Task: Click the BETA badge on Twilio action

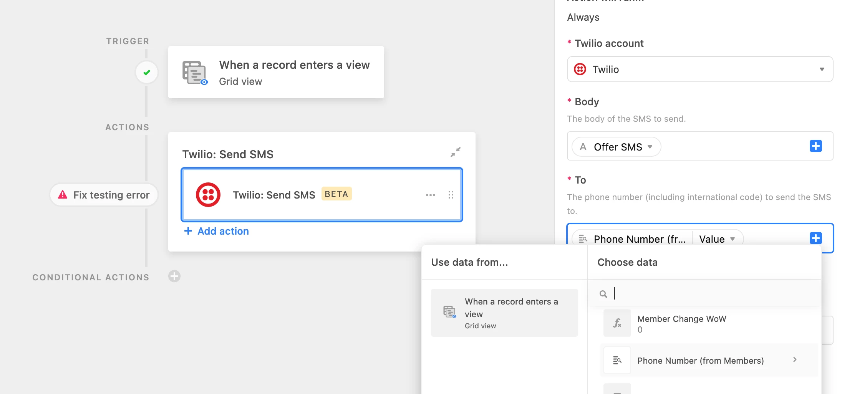Action: (x=336, y=194)
